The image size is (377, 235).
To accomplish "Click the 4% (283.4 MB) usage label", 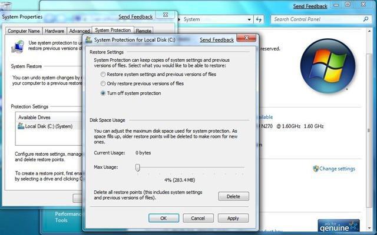I will click(180, 180).
